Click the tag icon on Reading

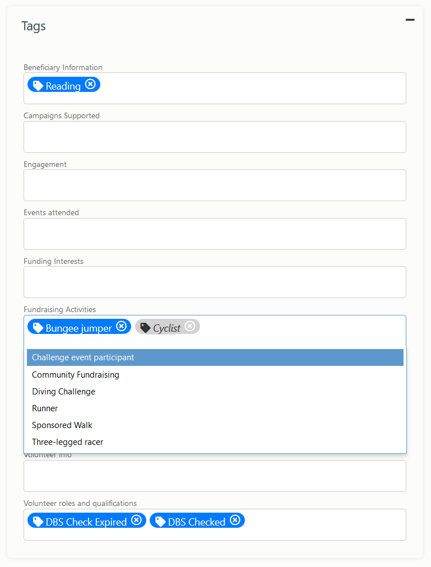click(x=38, y=86)
